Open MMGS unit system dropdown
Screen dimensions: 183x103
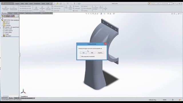[170, 100]
